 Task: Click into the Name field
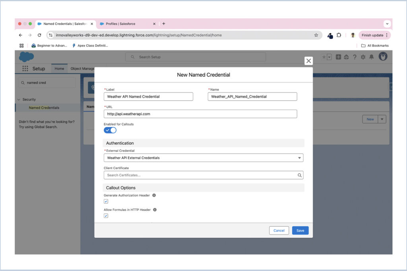[252, 97]
